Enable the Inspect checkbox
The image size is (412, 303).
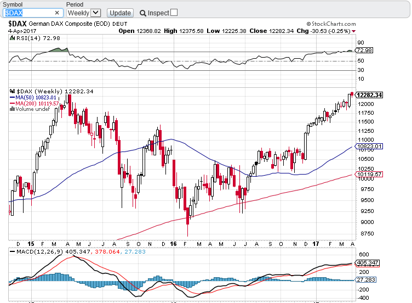click(174, 13)
